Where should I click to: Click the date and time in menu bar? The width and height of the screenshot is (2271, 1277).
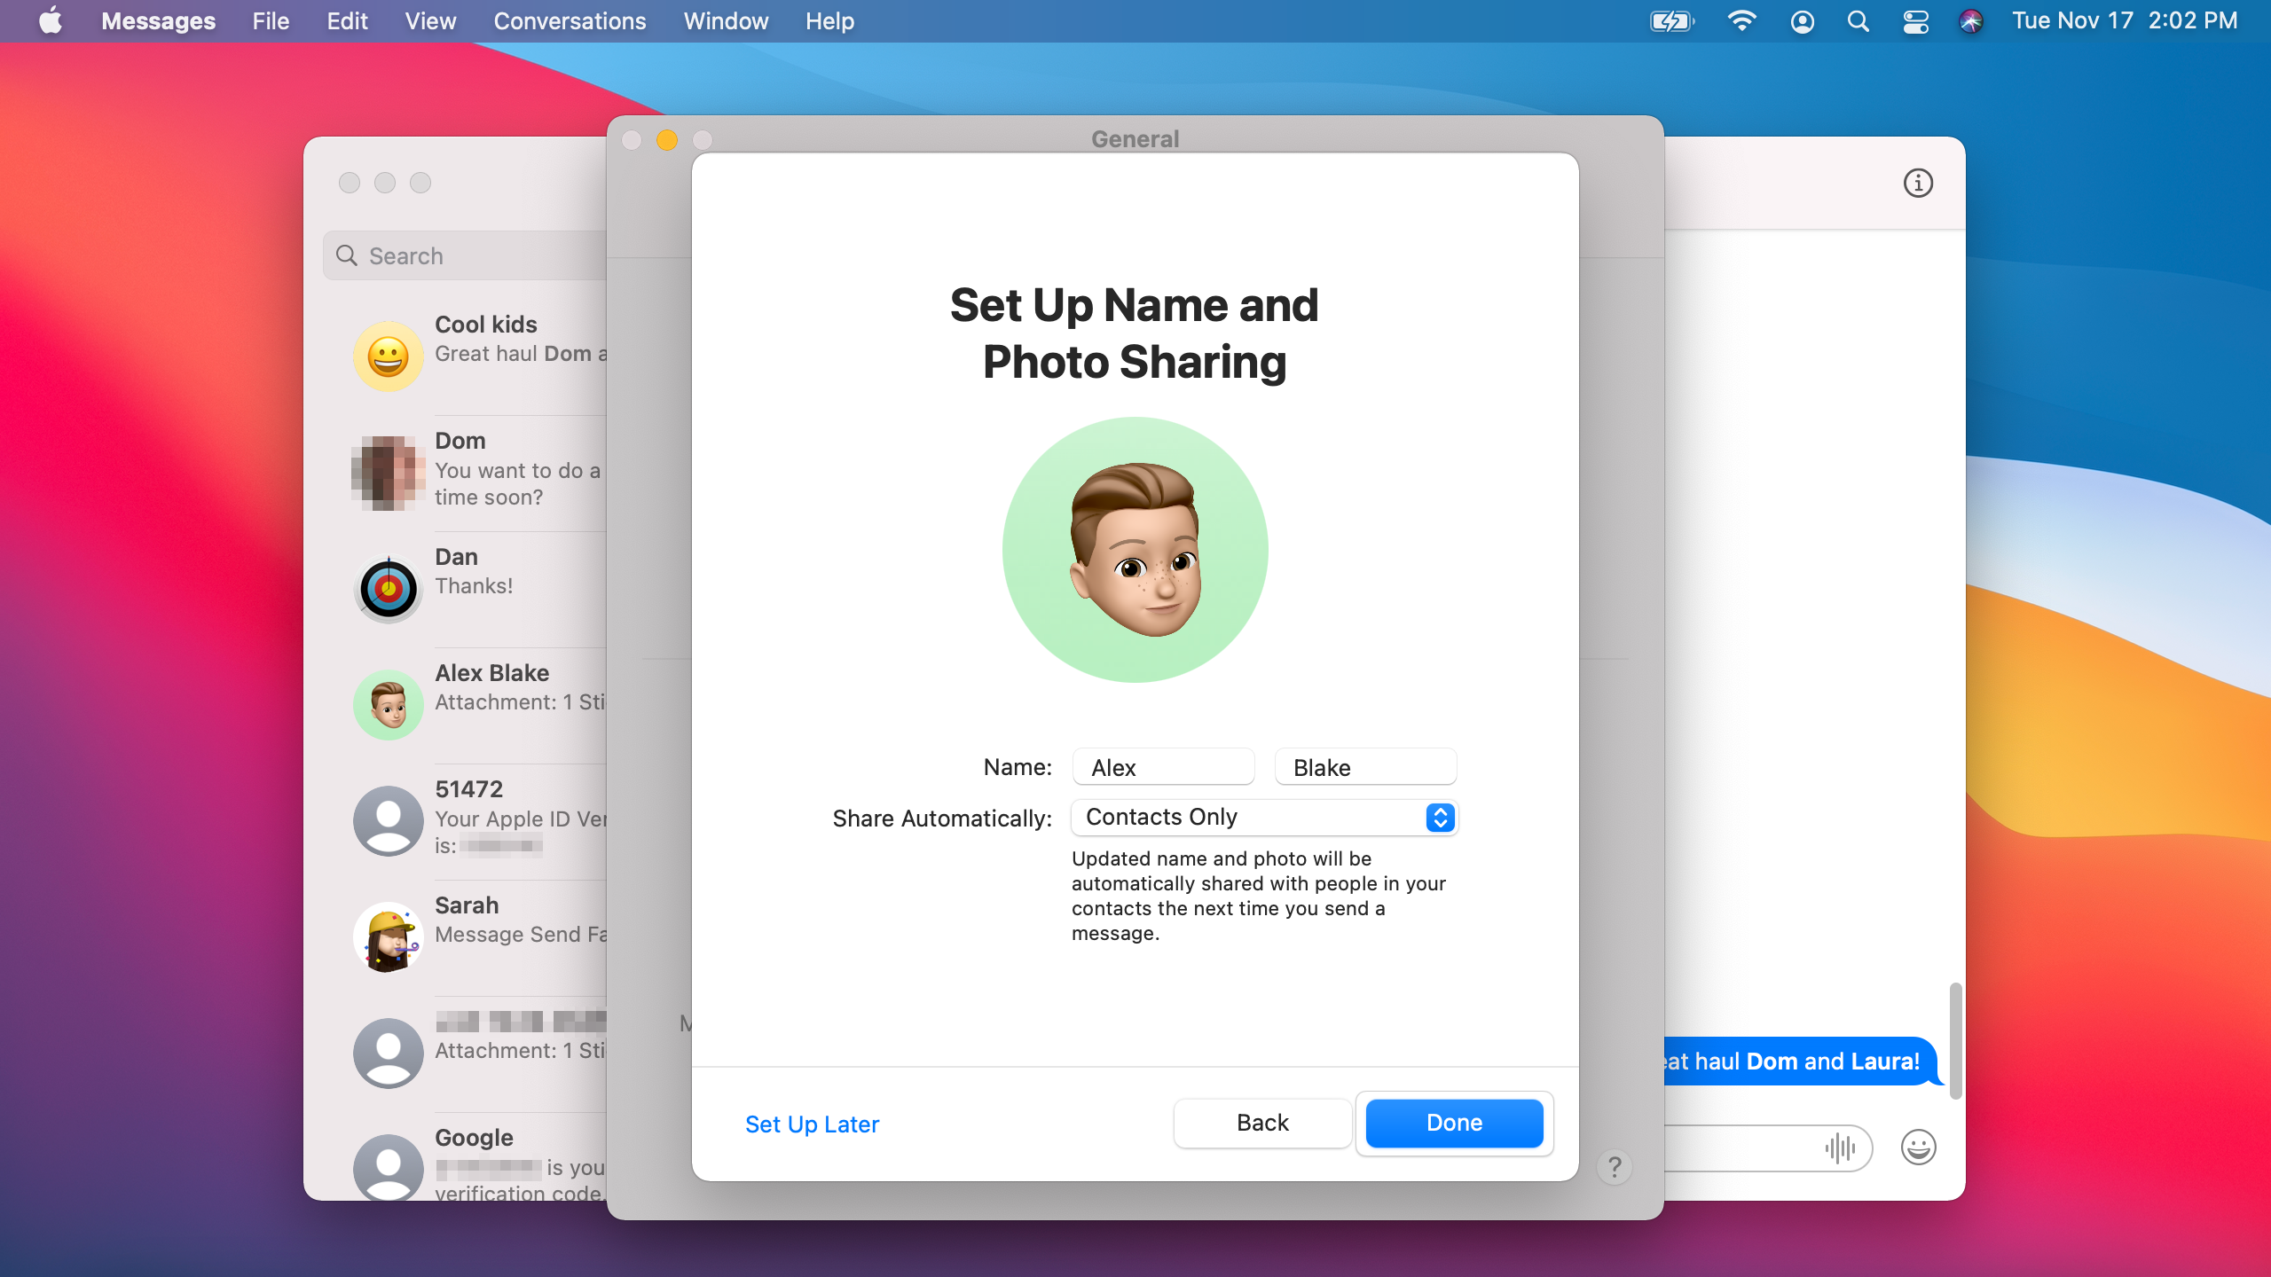pos(2125,20)
